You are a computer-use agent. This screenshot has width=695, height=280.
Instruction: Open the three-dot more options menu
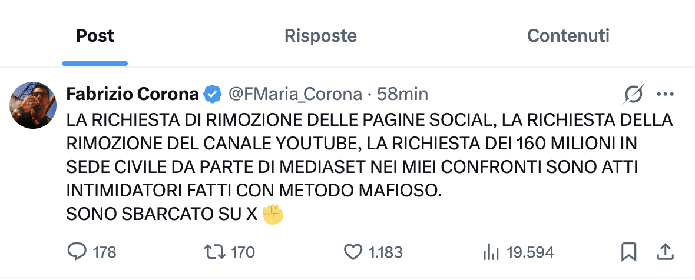tap(665, 94)
